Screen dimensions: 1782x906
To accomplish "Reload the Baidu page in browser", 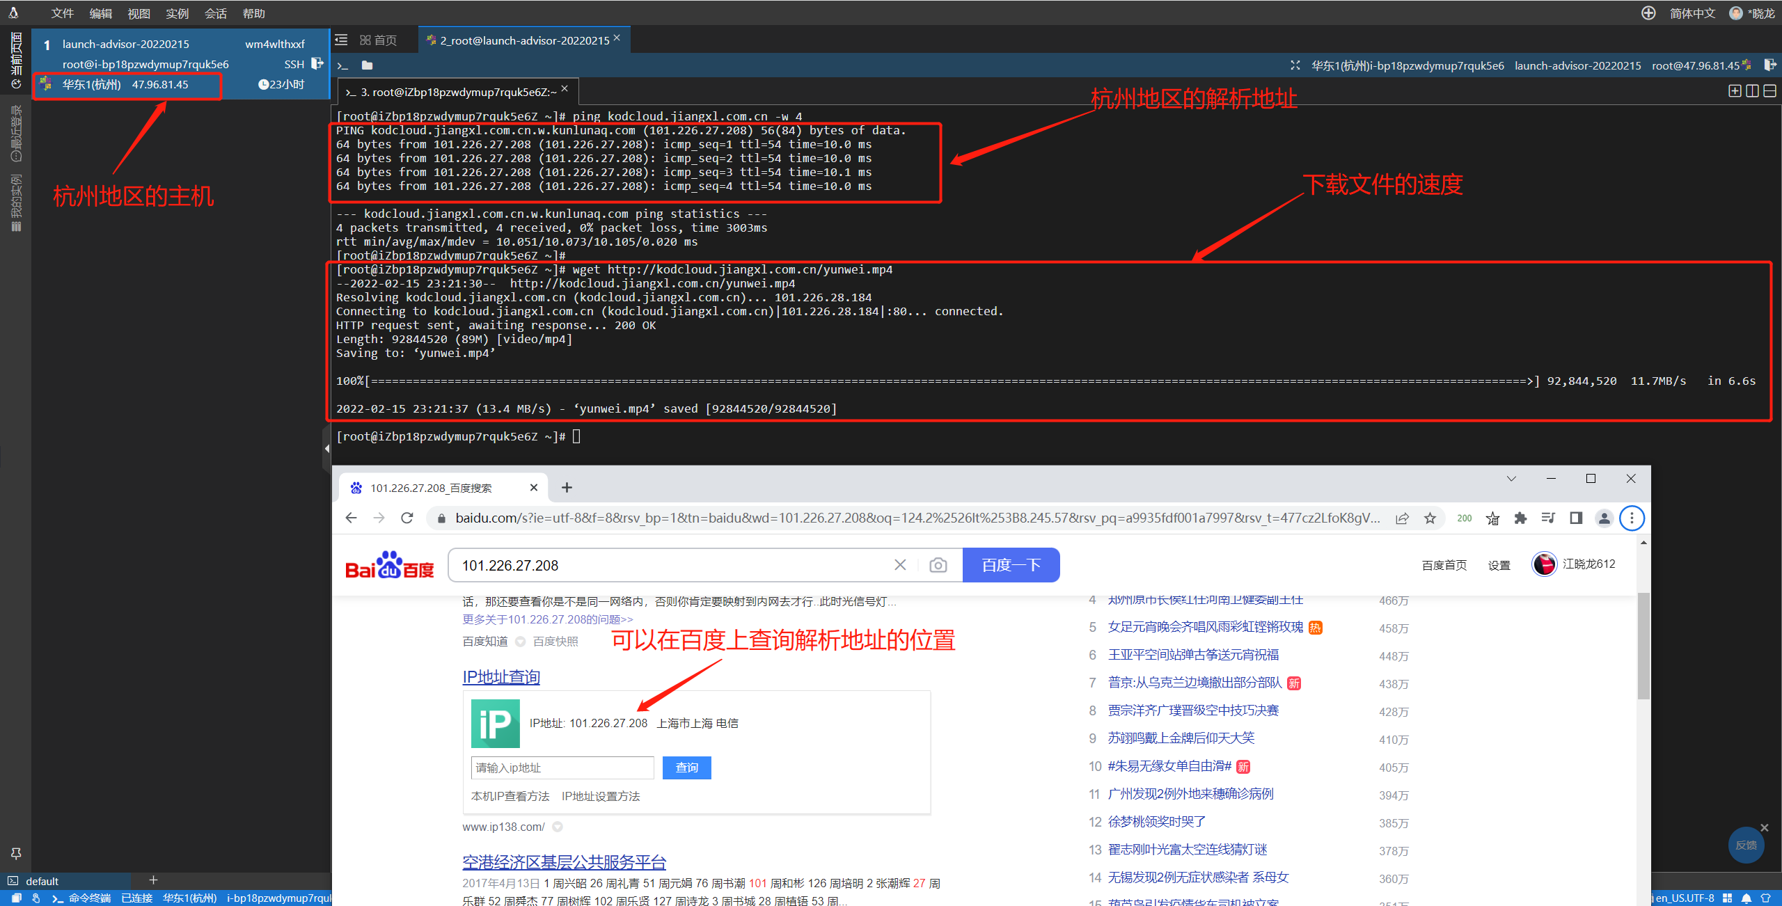I will (x=407, y=518).
